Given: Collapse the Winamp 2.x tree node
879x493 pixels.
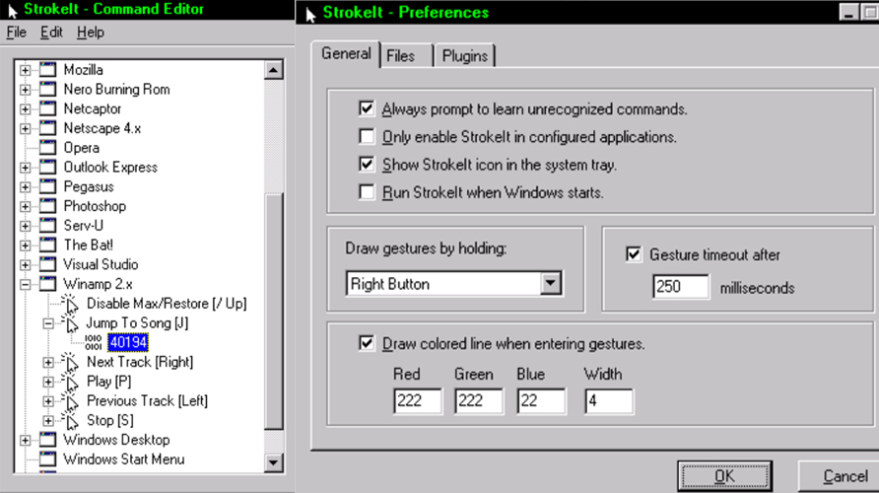Looking at the screenshot, I should pyautogui.click(x=26, y=284).
